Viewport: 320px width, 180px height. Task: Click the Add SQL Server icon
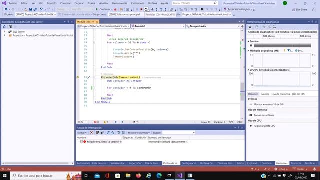[10, 27]
